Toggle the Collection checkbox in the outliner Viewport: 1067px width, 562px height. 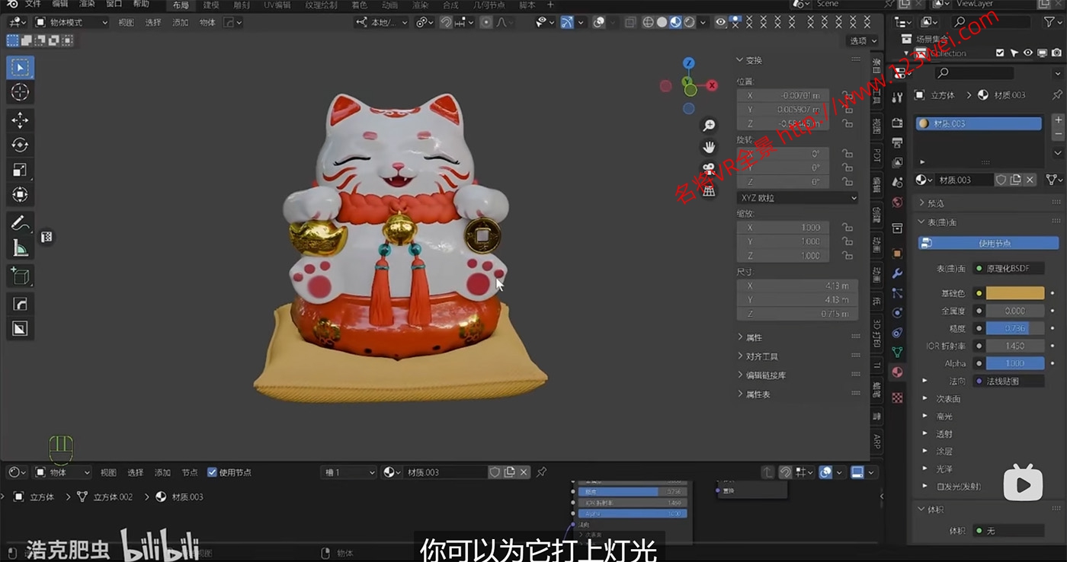1001,53
